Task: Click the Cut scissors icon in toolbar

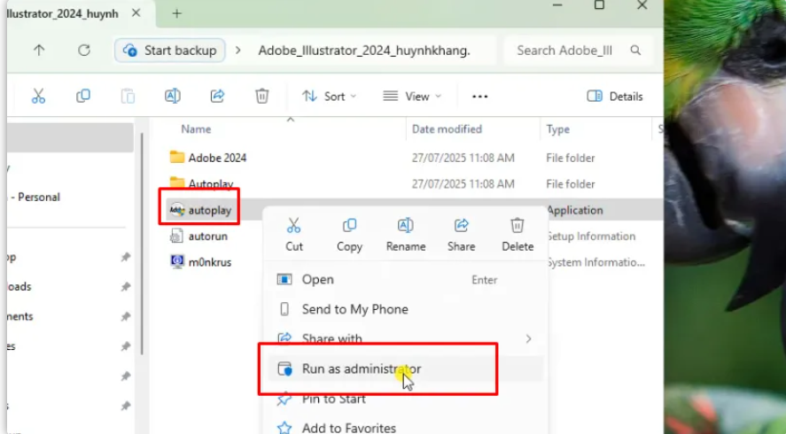Action: (x=38, y=97)
